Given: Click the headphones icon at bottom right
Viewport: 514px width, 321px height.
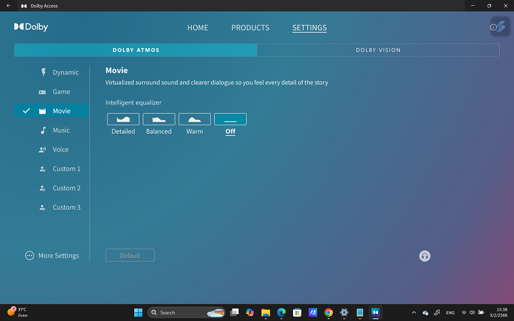Looking at the screenshot, I should (424, 256).
